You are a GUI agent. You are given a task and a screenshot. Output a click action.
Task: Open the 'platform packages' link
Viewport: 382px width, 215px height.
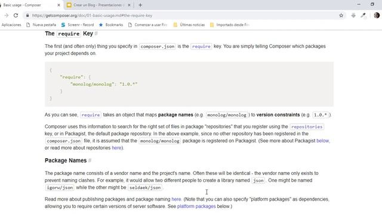click(x=196, y=206)
